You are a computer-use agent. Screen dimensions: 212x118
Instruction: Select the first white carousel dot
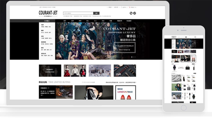coord(132,57)
